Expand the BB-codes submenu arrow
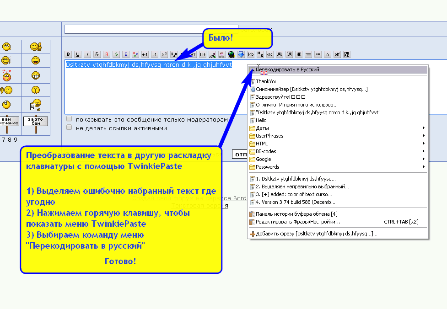This screenshot has height=309, width=447. tap(424, 151)
